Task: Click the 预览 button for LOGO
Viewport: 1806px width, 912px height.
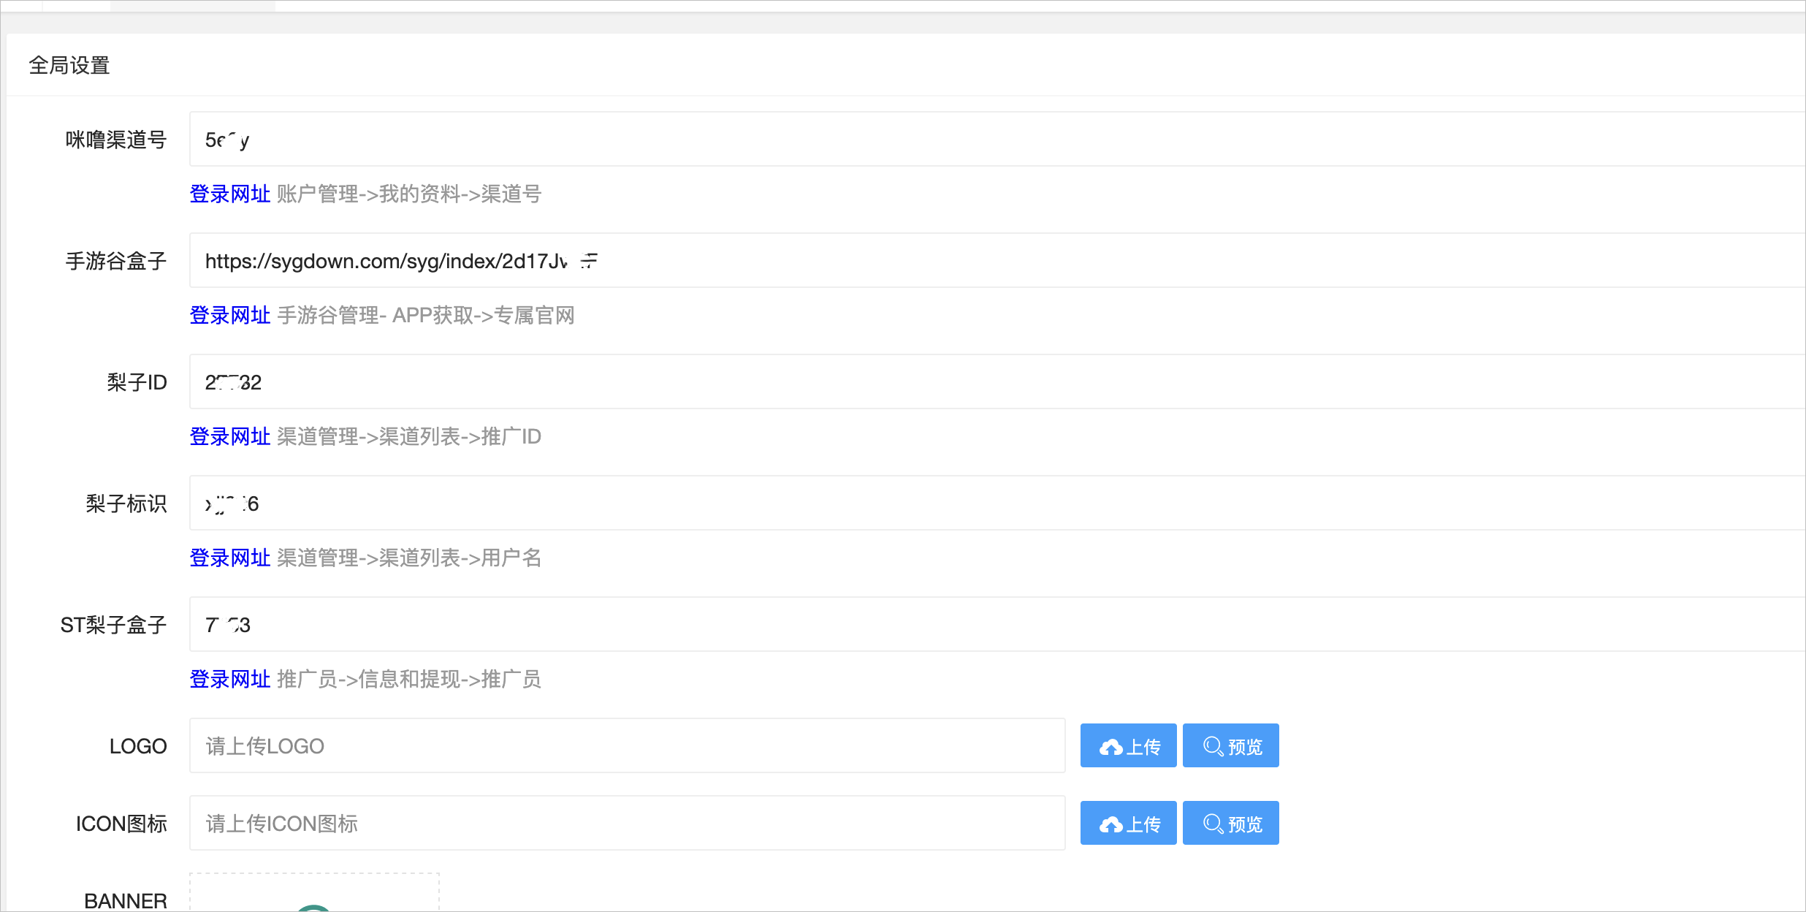Action: [1231, 745]
